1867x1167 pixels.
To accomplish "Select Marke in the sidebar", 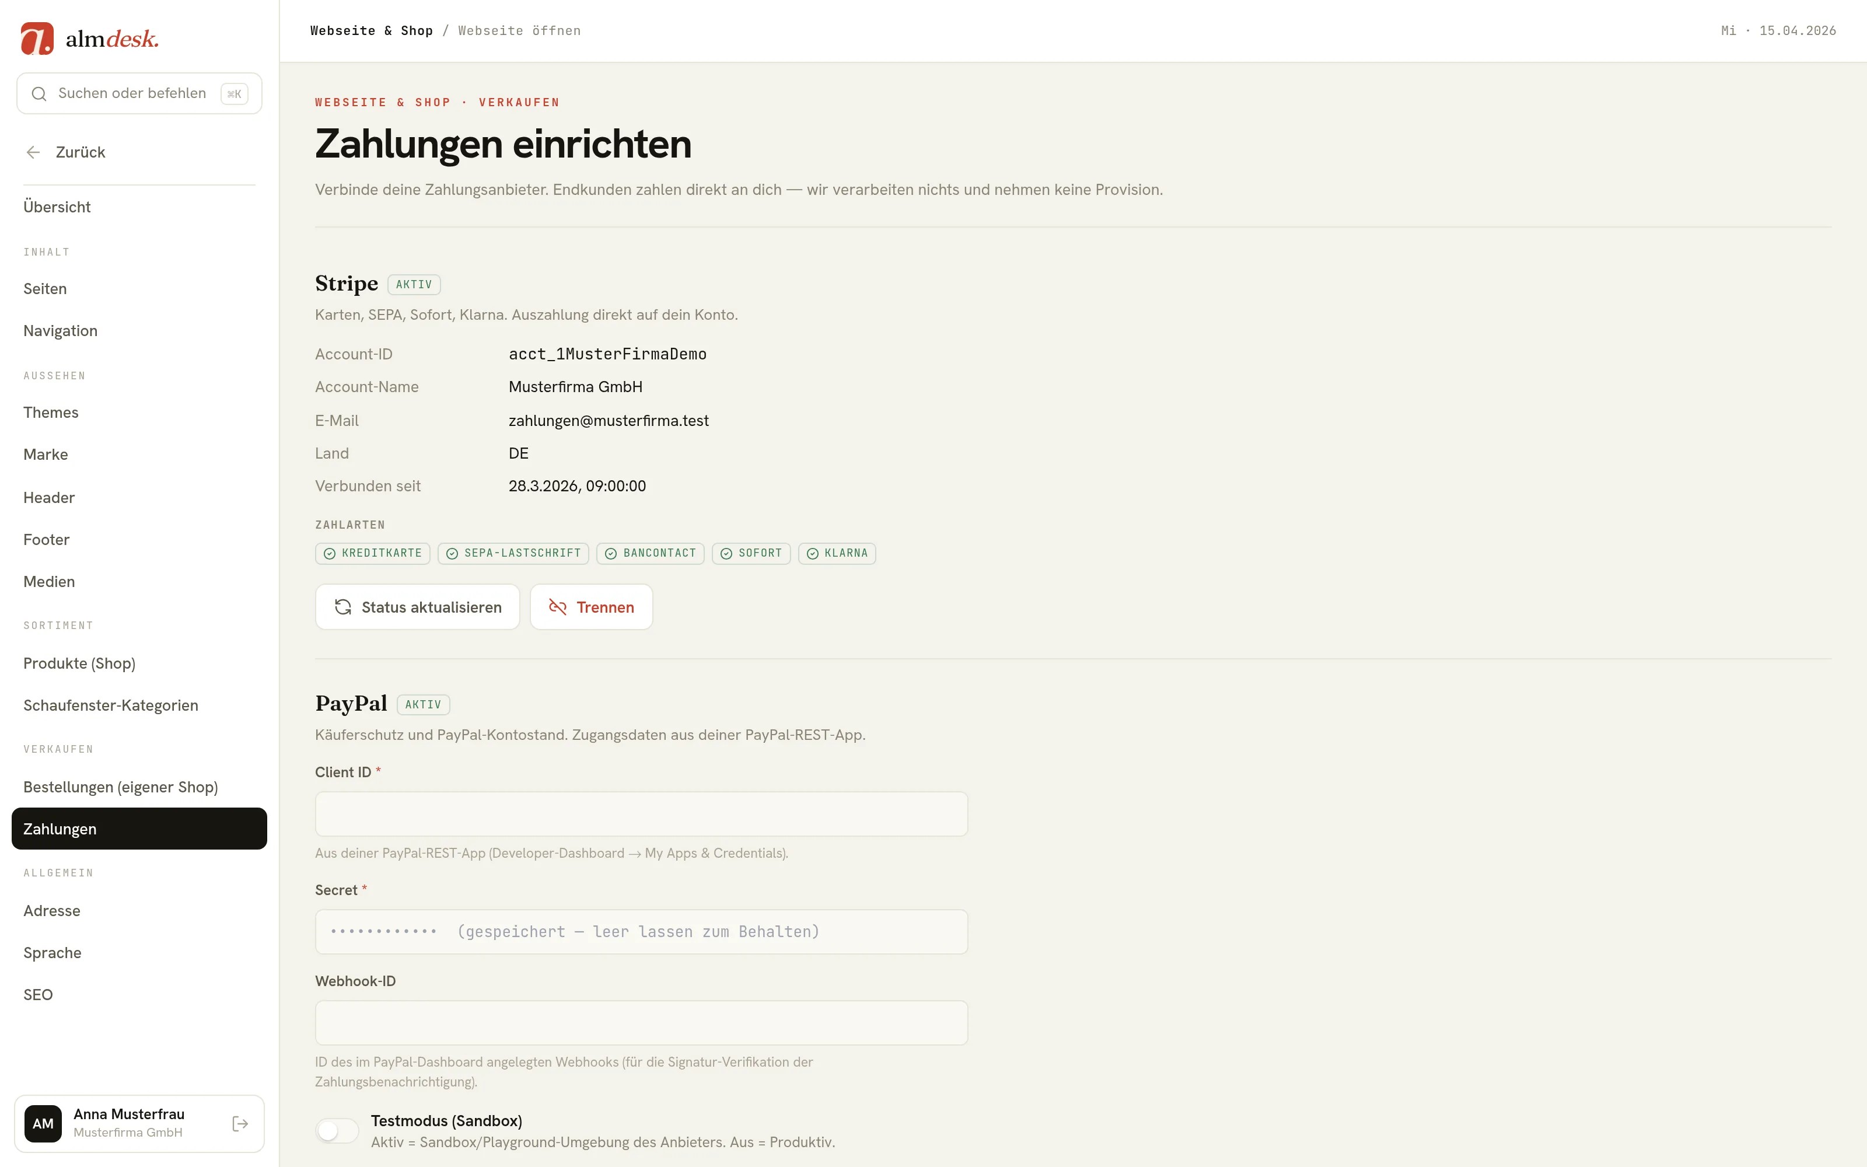I will coord(139,455).
